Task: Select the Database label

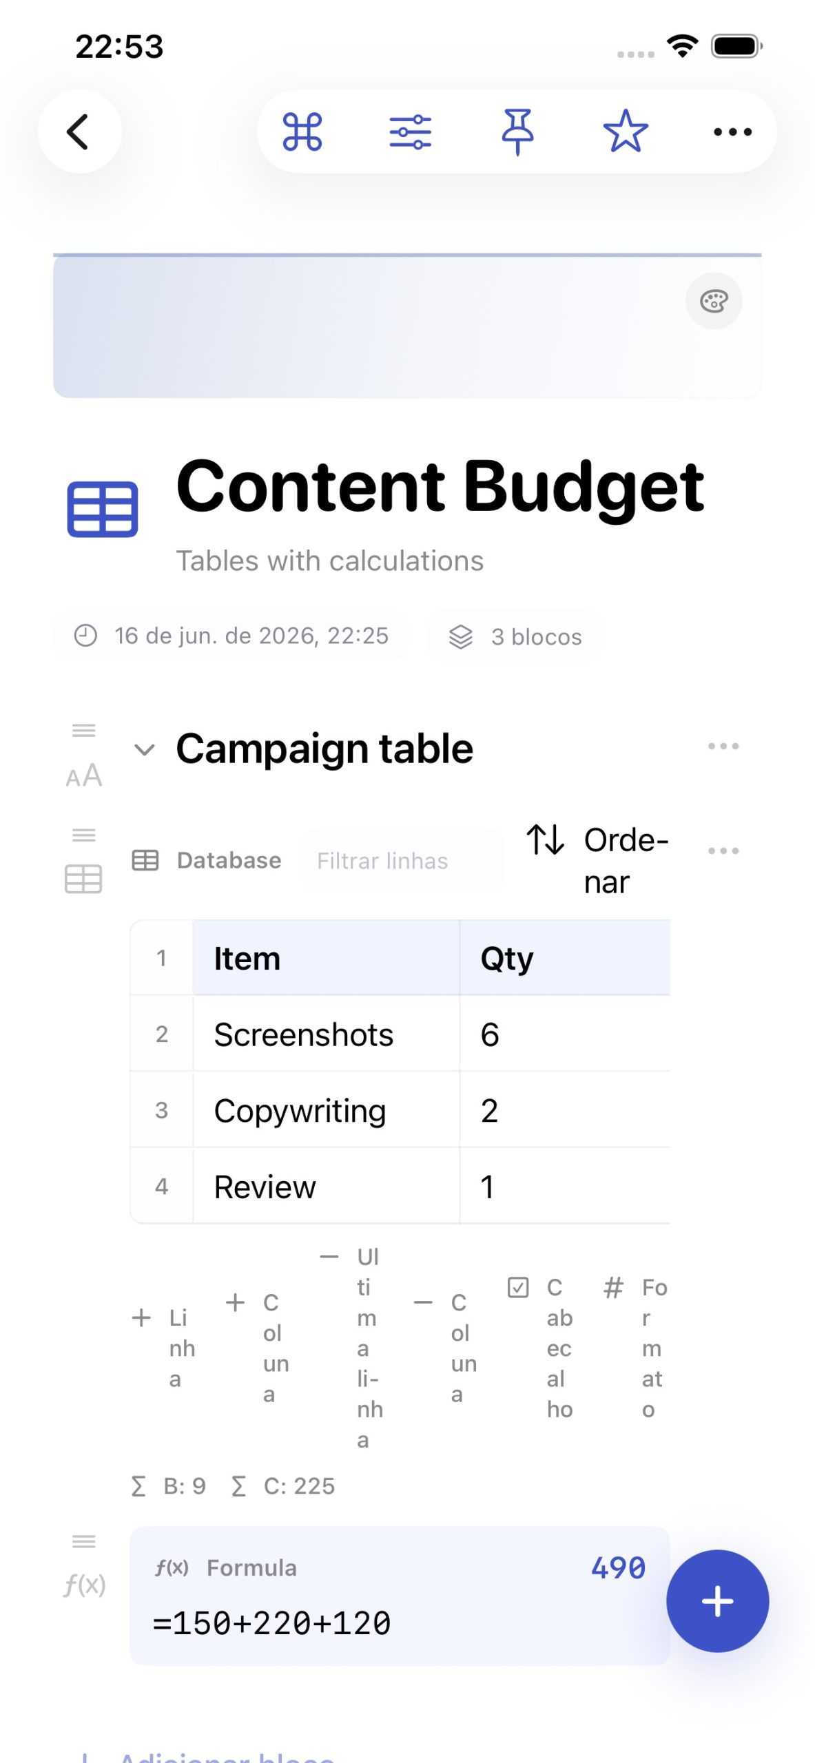Action: [229, 860]
